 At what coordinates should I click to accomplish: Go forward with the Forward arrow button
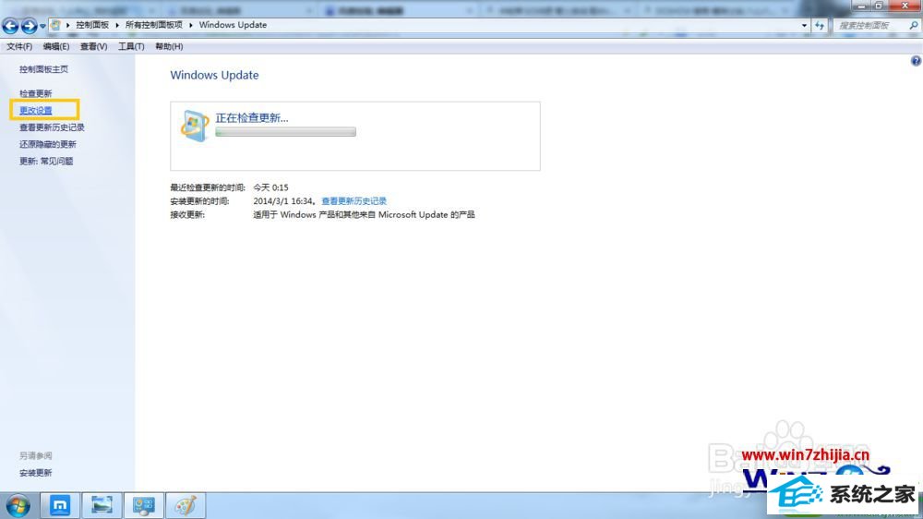point(29,25)
